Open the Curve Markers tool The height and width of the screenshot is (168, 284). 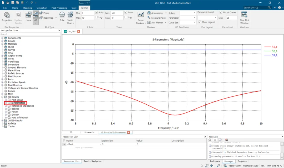140,15
